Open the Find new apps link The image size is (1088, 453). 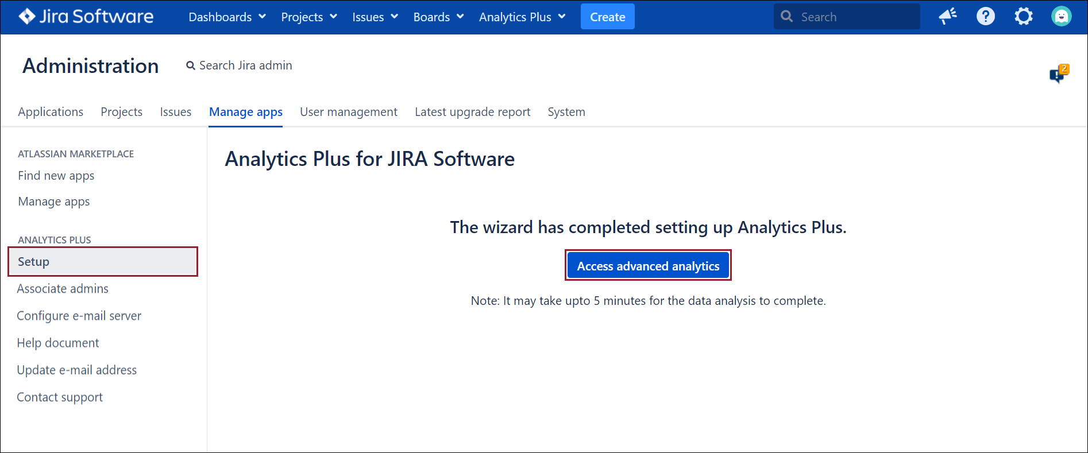[x=56, y=176]
